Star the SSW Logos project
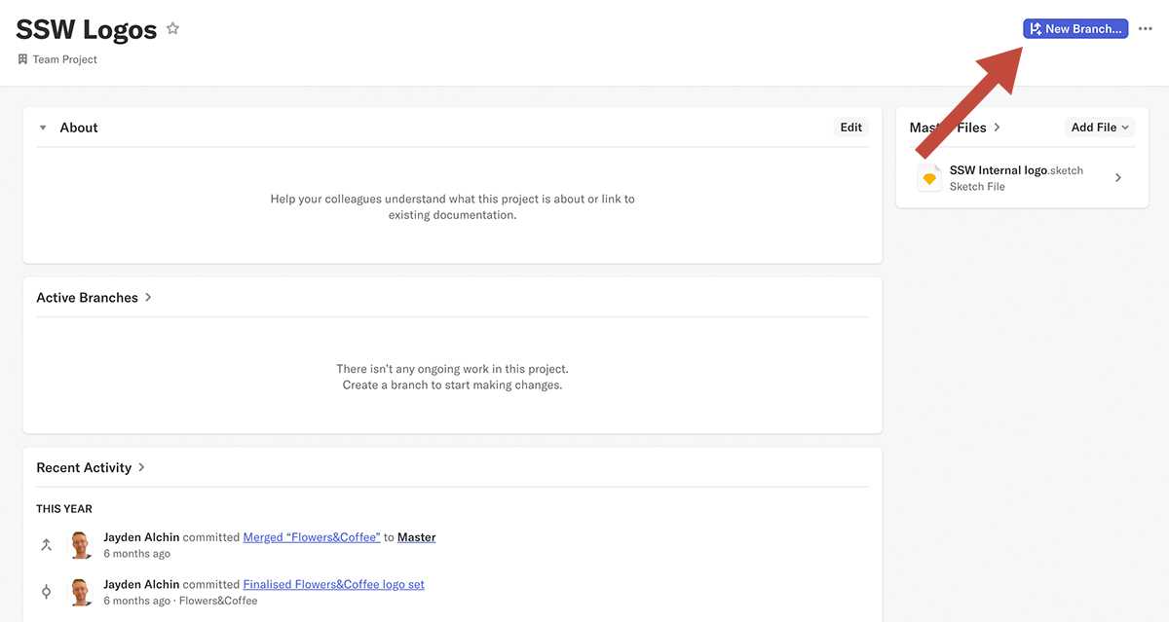1169x622 pixels. pyautogui.click(x=172, y=29)
